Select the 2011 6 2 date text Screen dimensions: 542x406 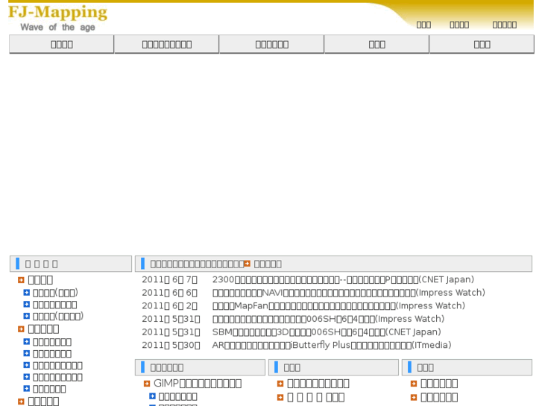pos(169,305)
